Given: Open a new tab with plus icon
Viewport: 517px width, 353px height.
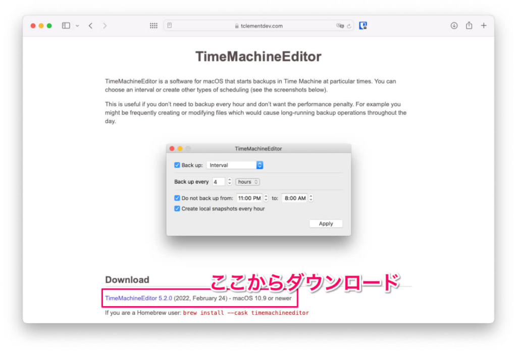Looking at the screenshot, I should (484, 26).
